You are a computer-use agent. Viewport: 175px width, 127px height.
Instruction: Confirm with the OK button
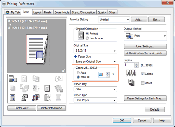[122, 120]
